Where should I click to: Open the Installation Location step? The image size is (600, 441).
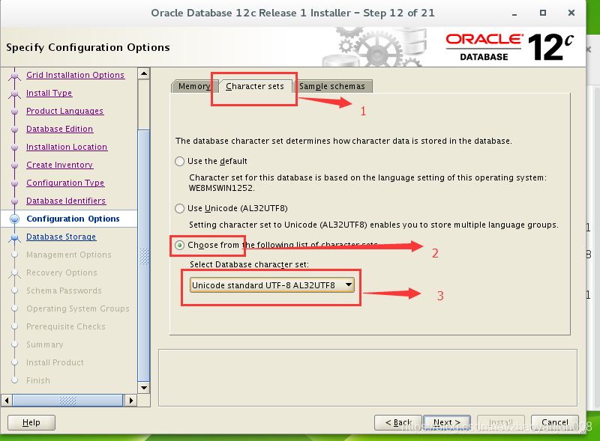pos(67,147)
